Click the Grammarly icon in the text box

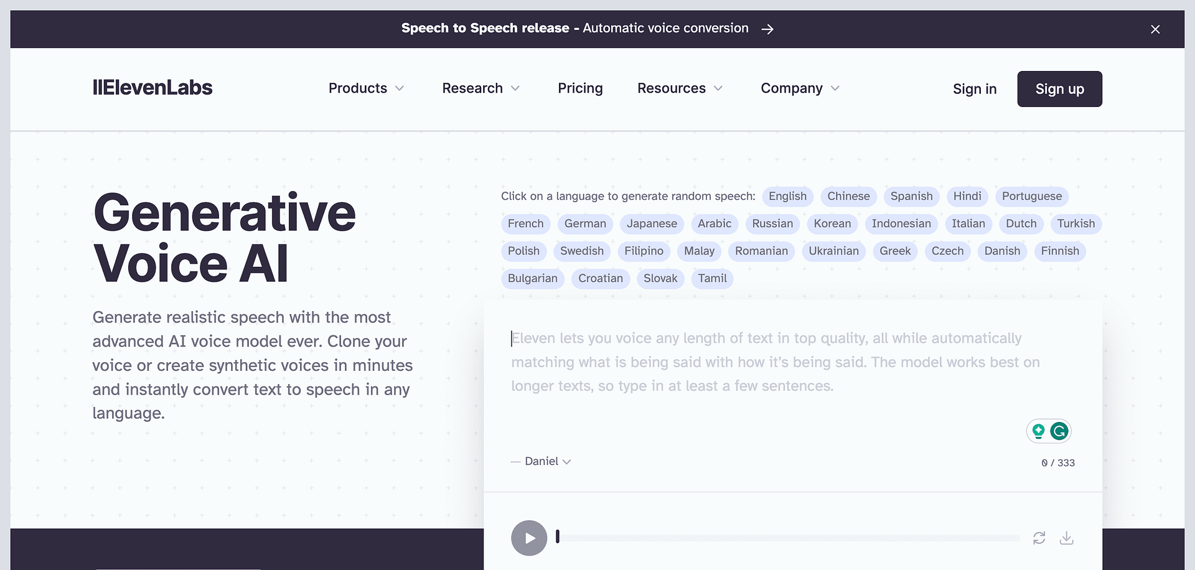coord(1059,431)
